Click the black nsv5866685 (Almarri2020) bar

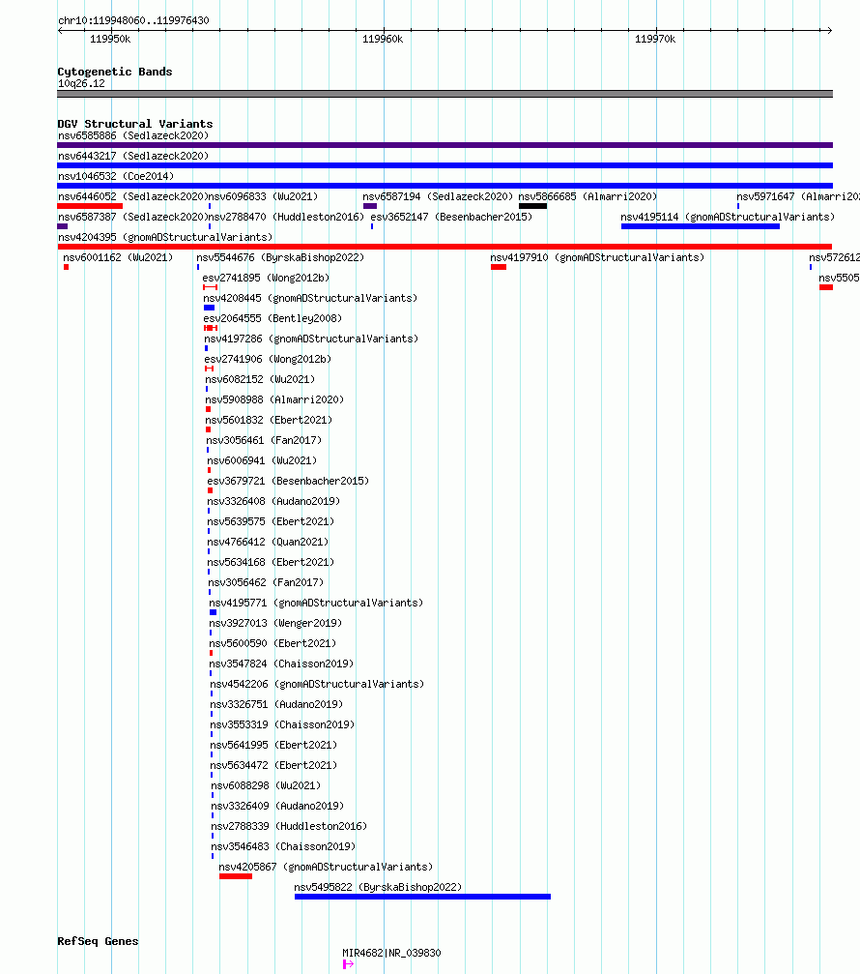pos(533,206)
